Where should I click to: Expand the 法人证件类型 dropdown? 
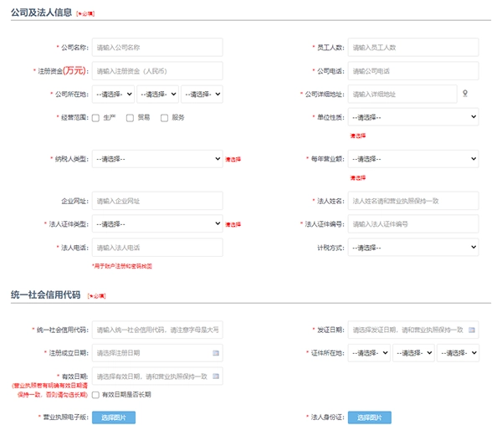pos(157,224)
